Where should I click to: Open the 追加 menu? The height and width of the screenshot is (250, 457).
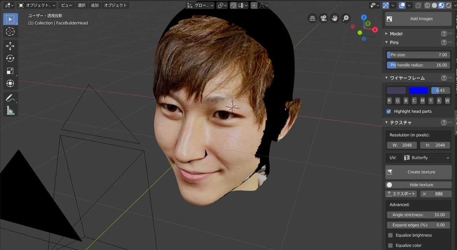point(94,5)
